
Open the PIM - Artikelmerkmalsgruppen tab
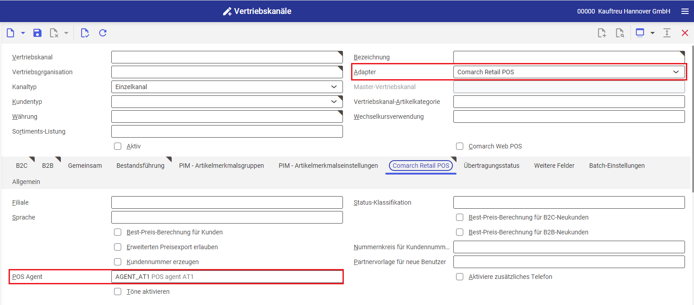(x=221, y=166)
